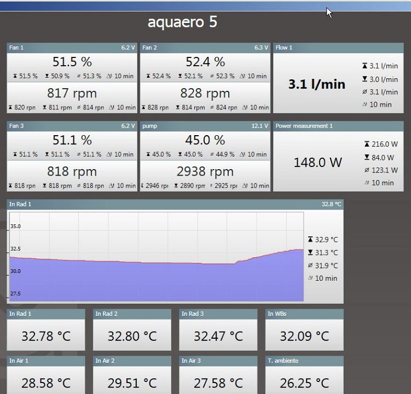
Task: Click the minimum icon beside 31.3 °C
Action: click(310, 252)
